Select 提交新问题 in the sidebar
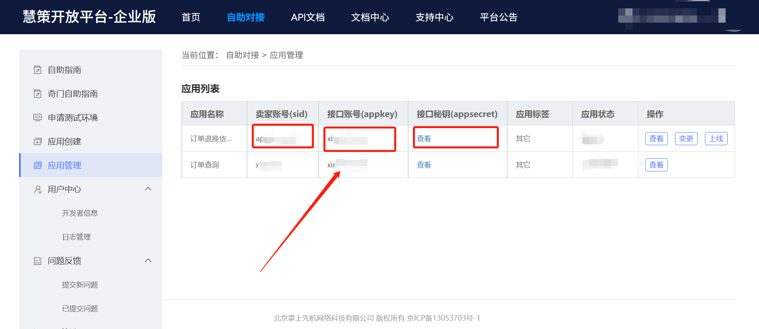 point(80,285)
